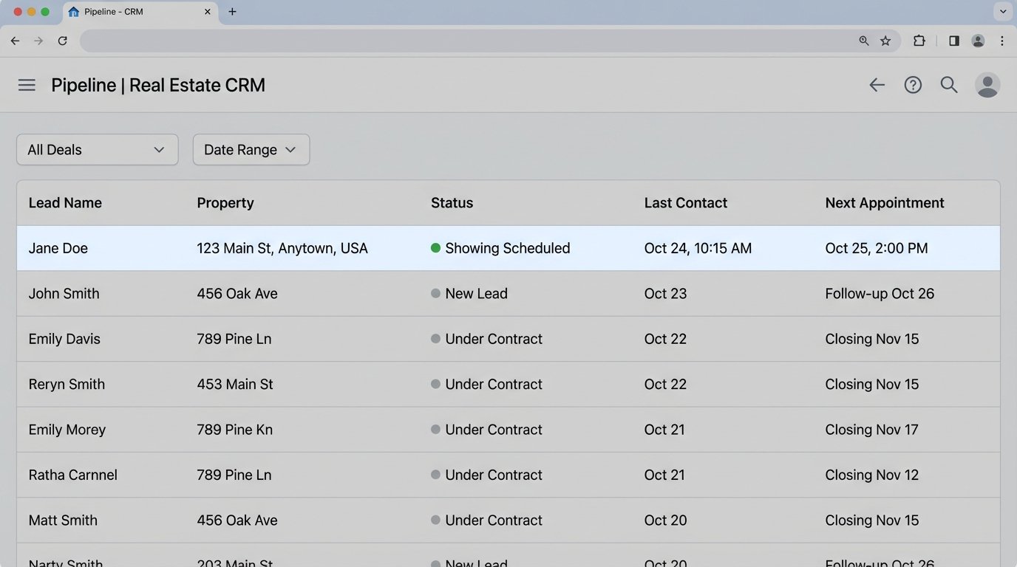1017x567 pixels.
Task: Click the Last Contact column header
Action: pyautogui.click(x=686, y=202)
